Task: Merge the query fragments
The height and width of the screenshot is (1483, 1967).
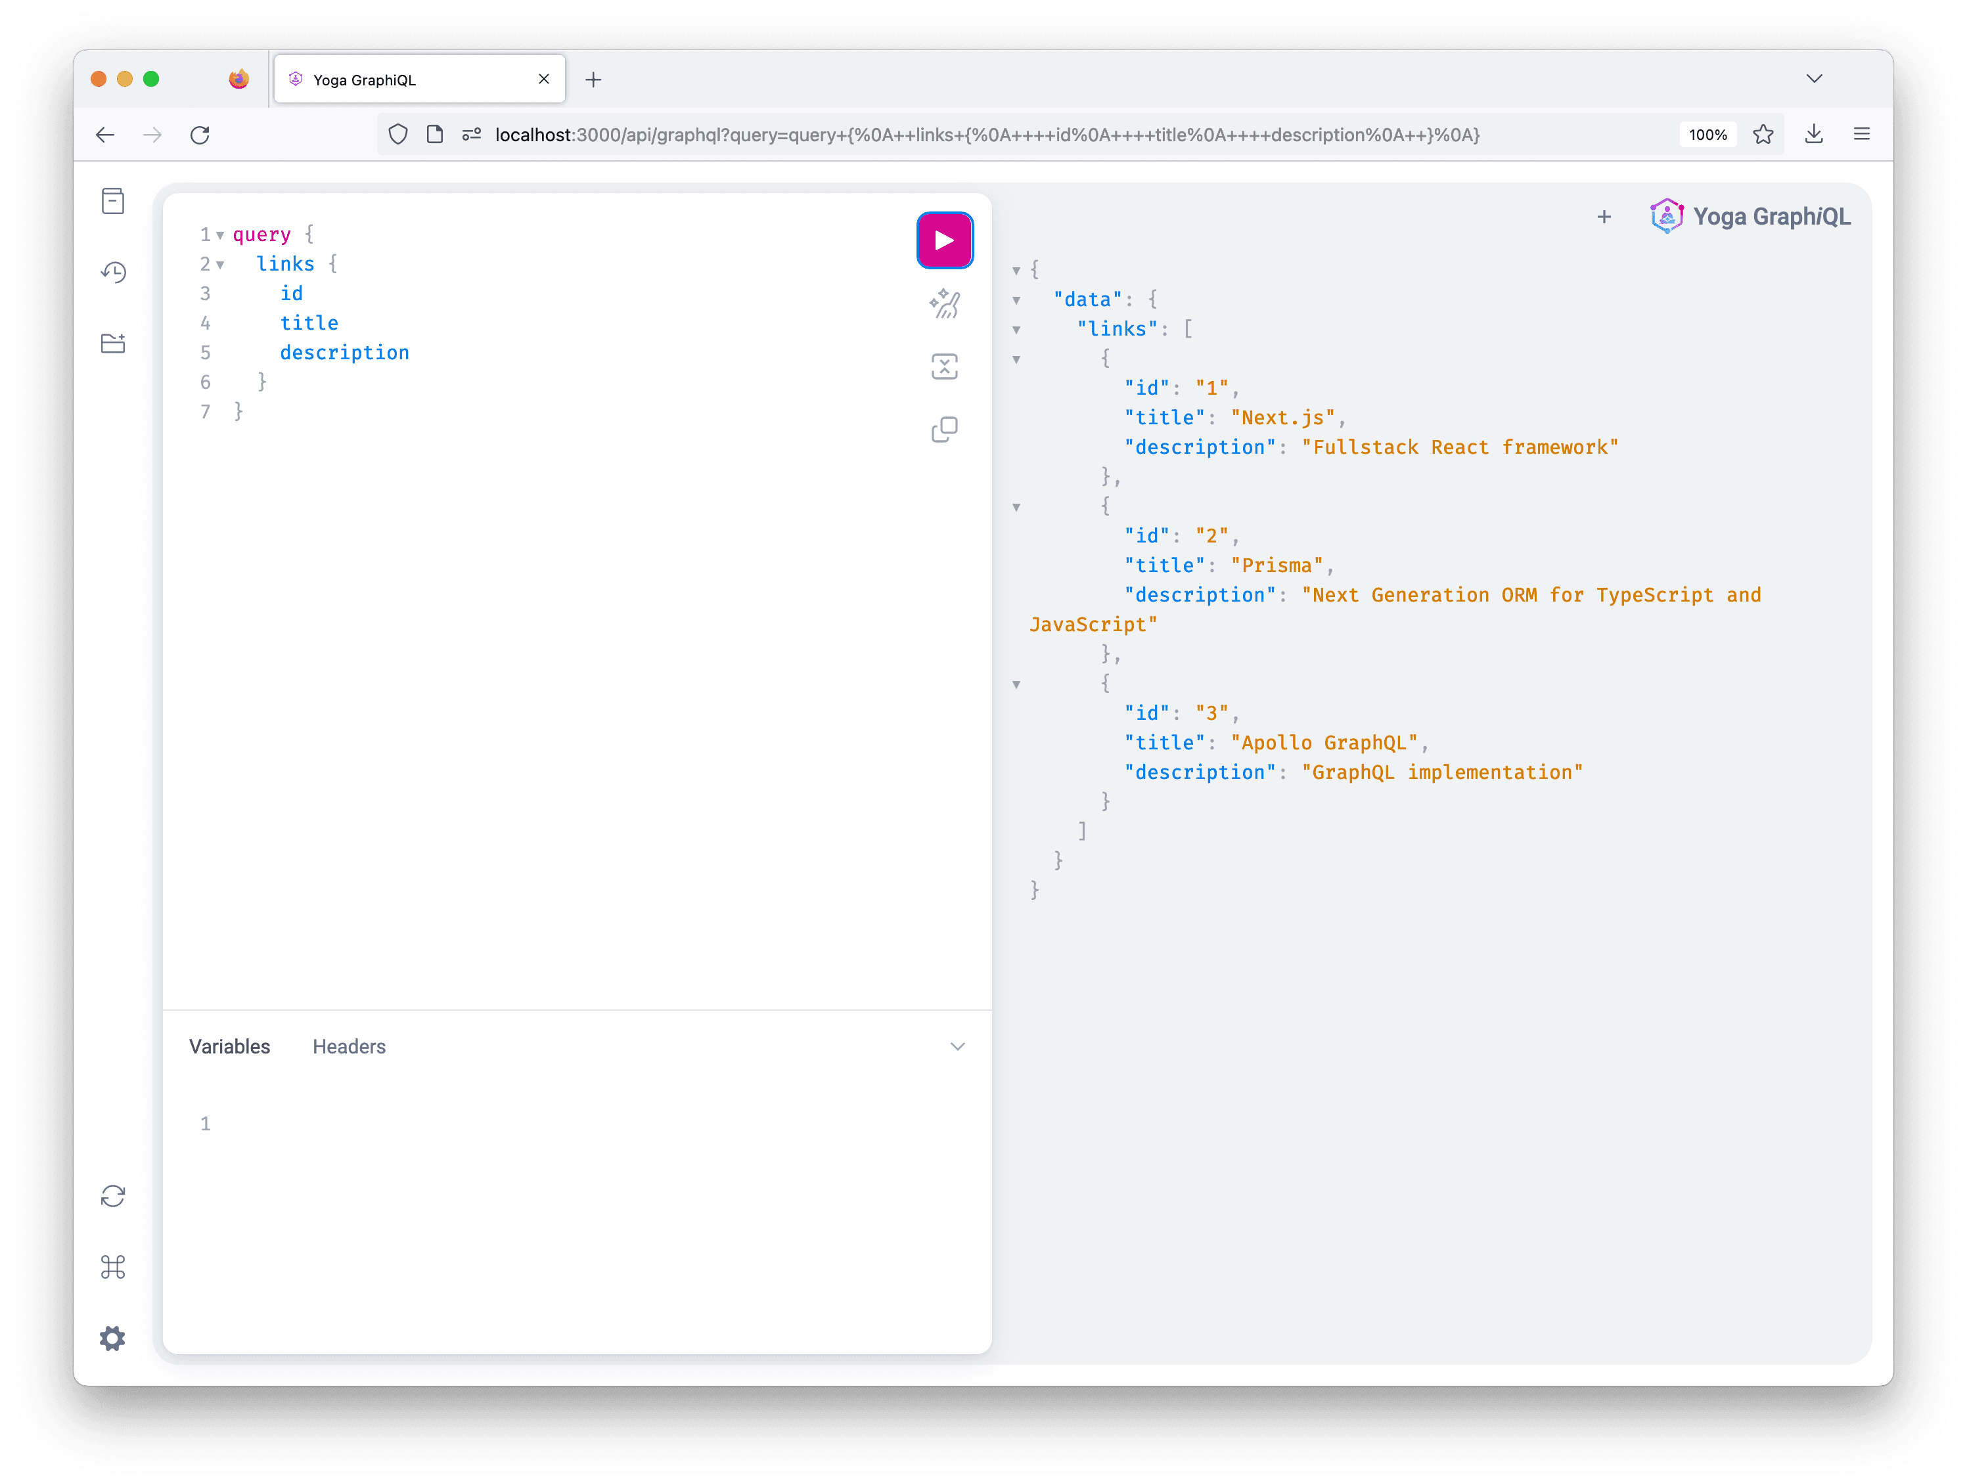Action: click(944, 366)
